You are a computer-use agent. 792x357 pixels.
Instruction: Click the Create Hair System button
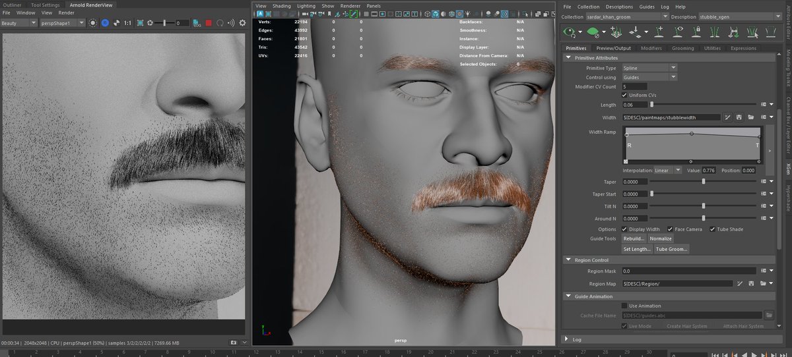tap(686, 326)
